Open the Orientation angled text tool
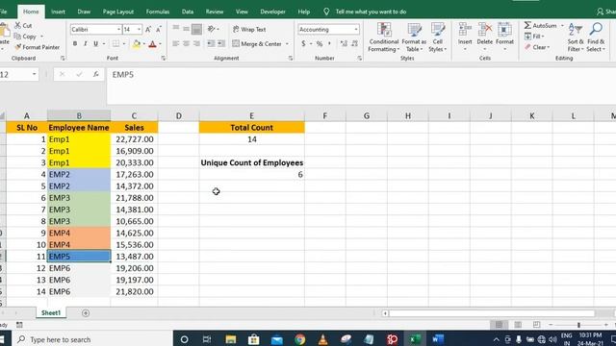Viewport: 616px width, 346px height. 212,29
